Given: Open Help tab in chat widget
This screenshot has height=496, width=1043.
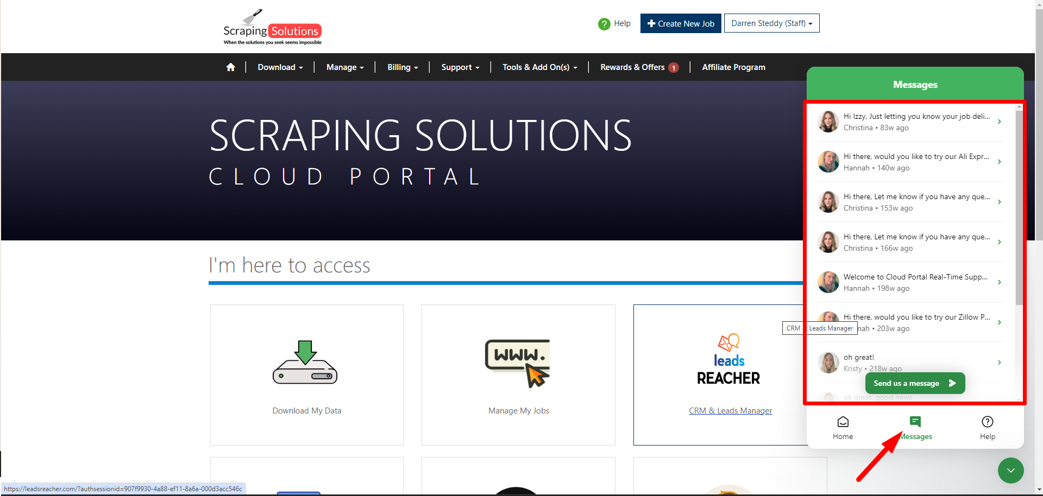Looking at the screenshot, I should 988,428.
